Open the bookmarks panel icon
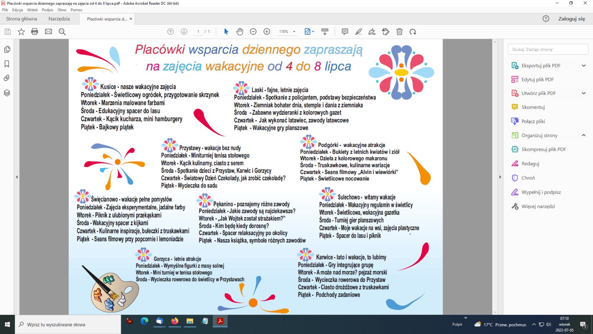593x334 pixels. tap(7, 64)
